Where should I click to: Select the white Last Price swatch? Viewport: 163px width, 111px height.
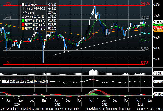[23, 4]
